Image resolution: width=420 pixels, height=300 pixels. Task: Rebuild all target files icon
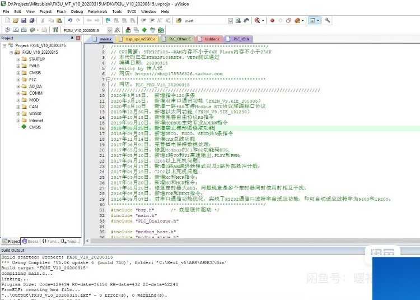24,30
